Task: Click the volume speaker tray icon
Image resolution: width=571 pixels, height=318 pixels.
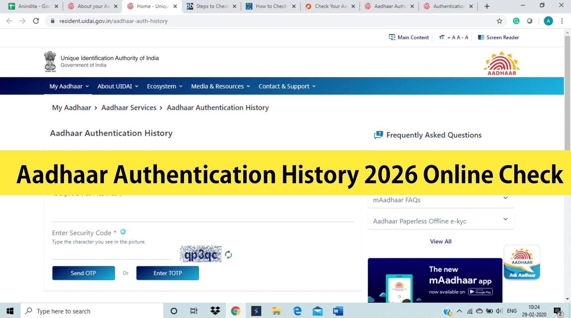Action: 499,311
